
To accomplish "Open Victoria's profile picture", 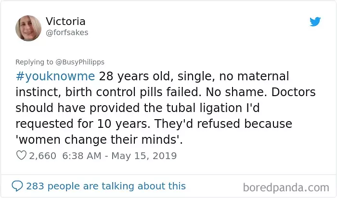I will click(x=28, y=28).
